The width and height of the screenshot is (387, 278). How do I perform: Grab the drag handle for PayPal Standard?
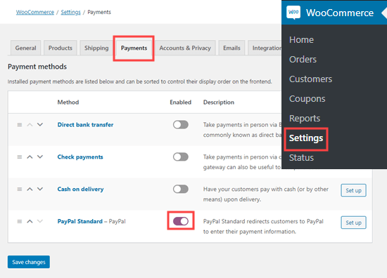(x=20, y=221)
